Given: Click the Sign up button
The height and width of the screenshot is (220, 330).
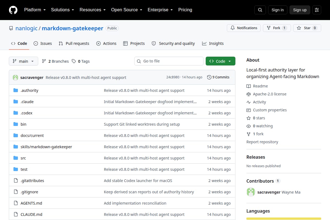Looking at the screenshot, I should 300,10.
